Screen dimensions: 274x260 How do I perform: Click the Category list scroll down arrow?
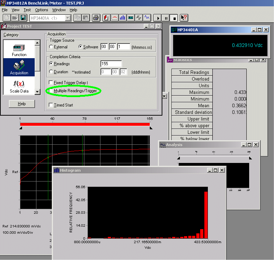coord(37,92)
